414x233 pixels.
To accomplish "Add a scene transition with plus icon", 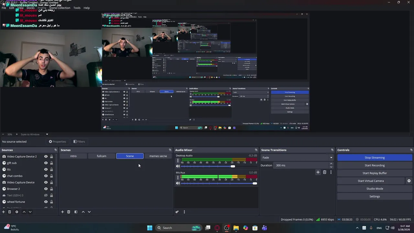I will click(x=318, y=172).
